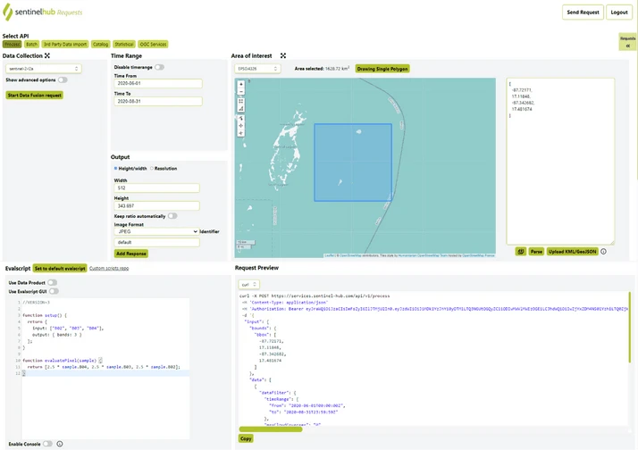
Task: Click the Logout button
Action: tap(619, 12)
